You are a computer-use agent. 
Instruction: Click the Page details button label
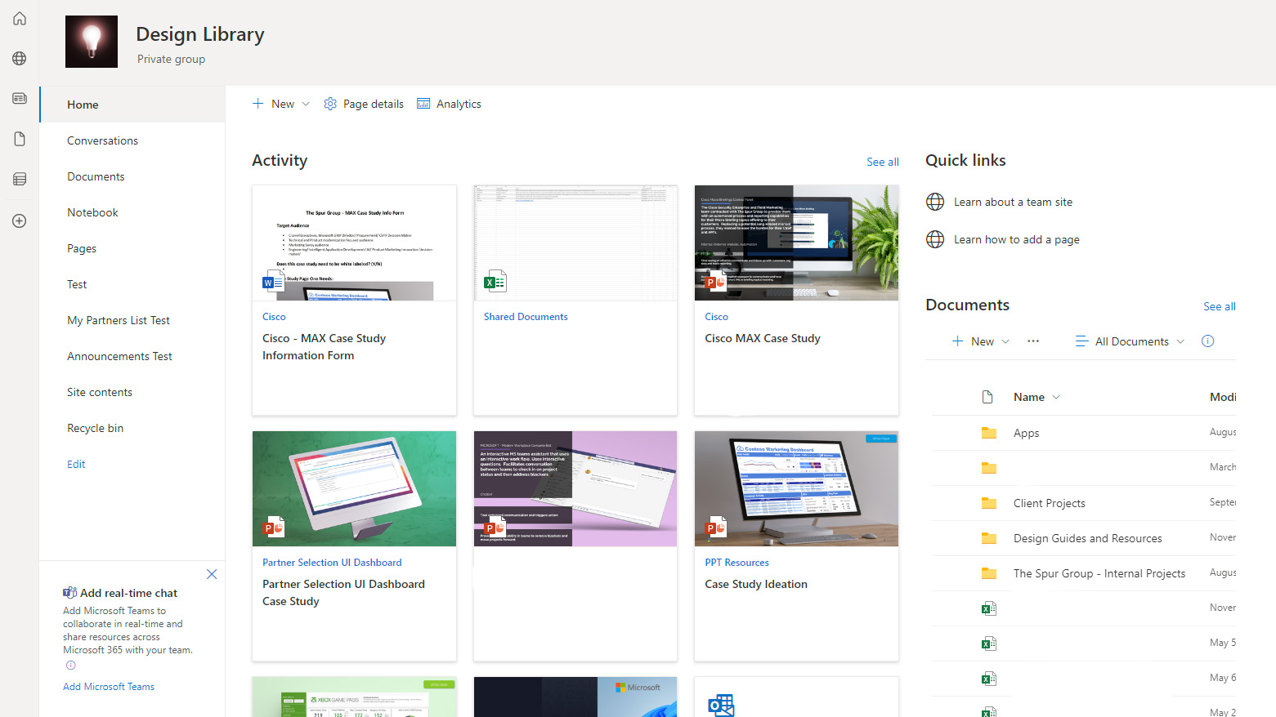pos(374,104)
